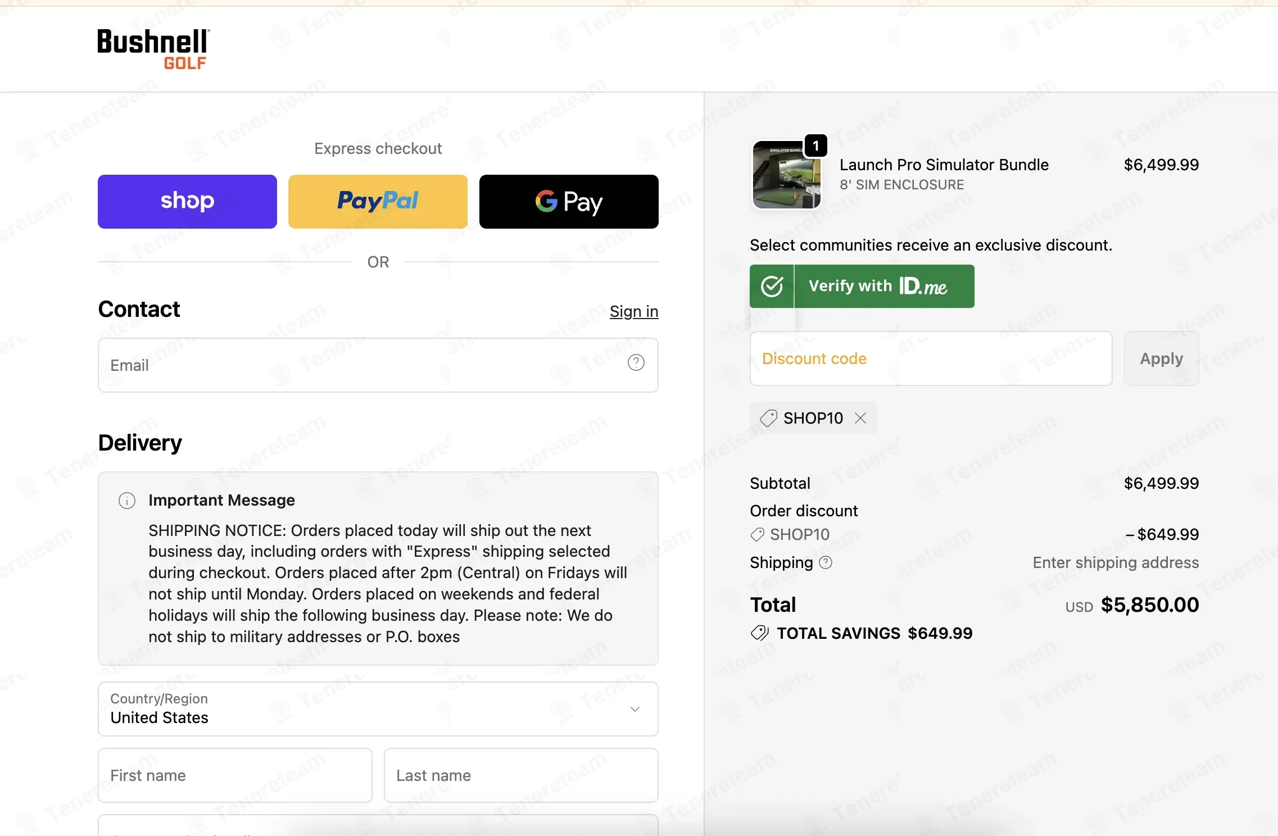Verify with ID.me button
The image size is (1278, 836).
[x=862, y=286]
